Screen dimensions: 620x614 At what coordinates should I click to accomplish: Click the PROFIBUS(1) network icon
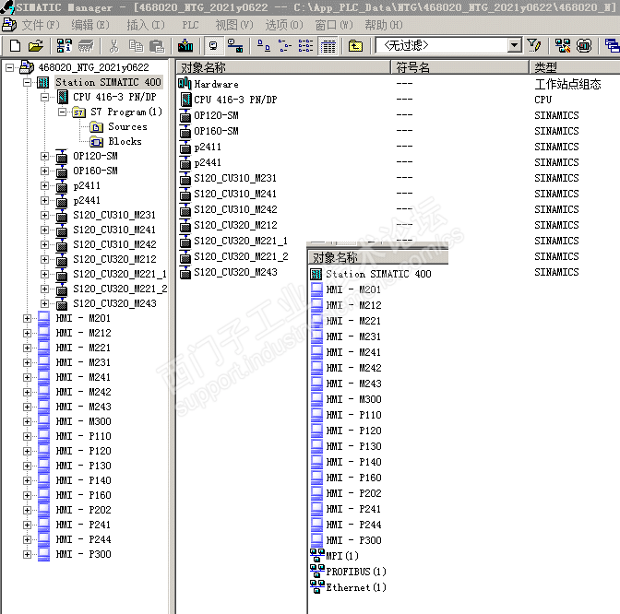[316, 572]
